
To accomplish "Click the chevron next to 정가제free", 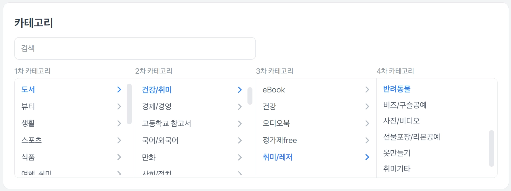I will (367, 140).
